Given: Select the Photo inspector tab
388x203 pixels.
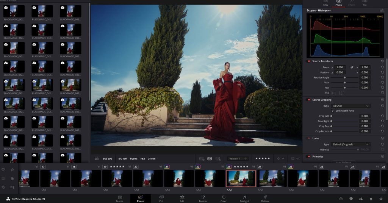Looking at the screenshot, I should (x=338, y=3).
